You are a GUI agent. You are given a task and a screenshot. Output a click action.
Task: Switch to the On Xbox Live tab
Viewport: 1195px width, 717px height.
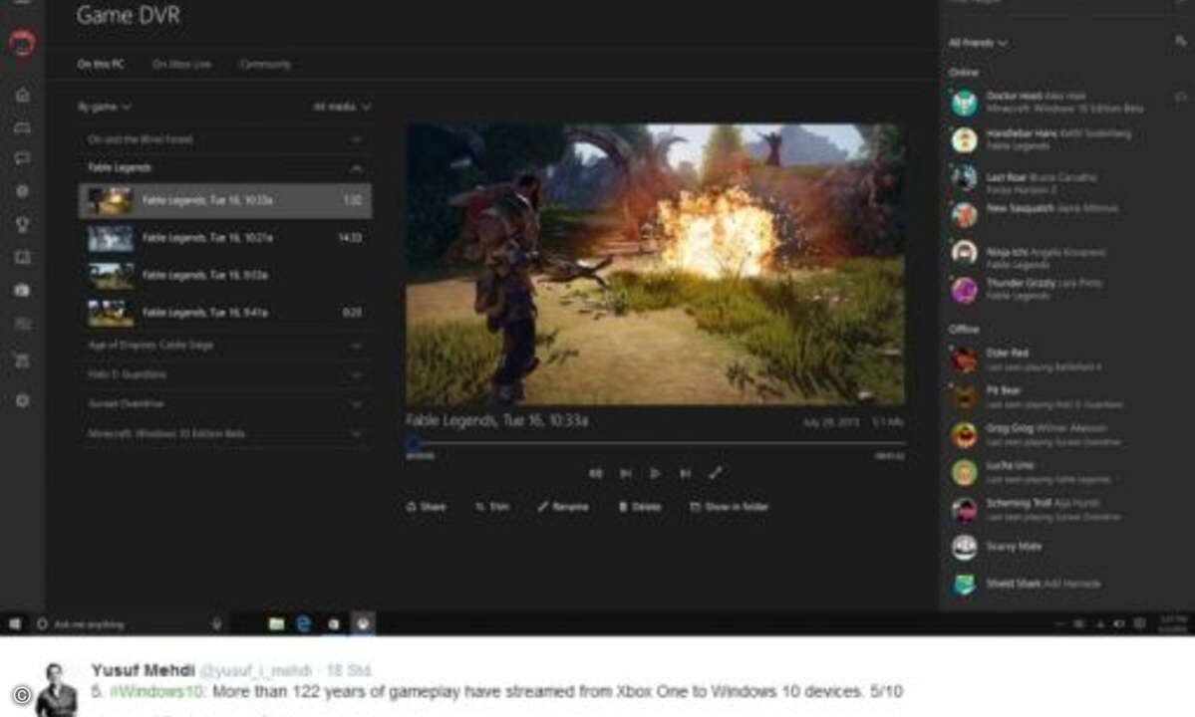click(181, 65)
